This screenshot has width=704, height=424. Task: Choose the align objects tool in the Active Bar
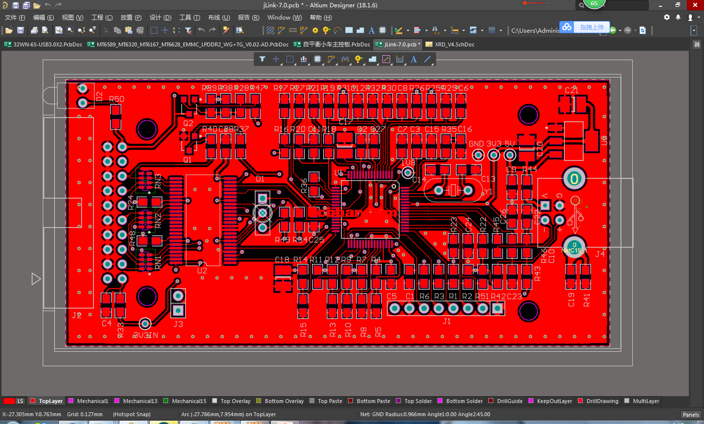pos(304,59)
